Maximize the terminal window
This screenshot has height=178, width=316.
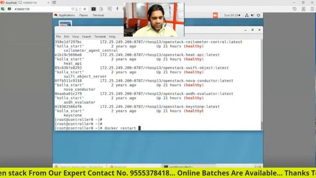(x=252, y=30)
